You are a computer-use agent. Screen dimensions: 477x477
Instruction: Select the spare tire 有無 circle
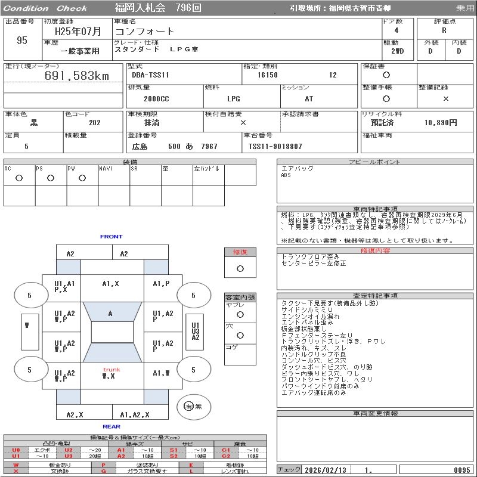(x=194, y=407)
